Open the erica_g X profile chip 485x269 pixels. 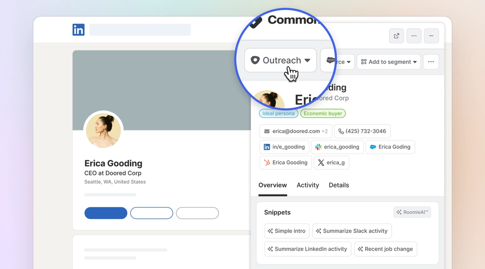coord(331,163)
